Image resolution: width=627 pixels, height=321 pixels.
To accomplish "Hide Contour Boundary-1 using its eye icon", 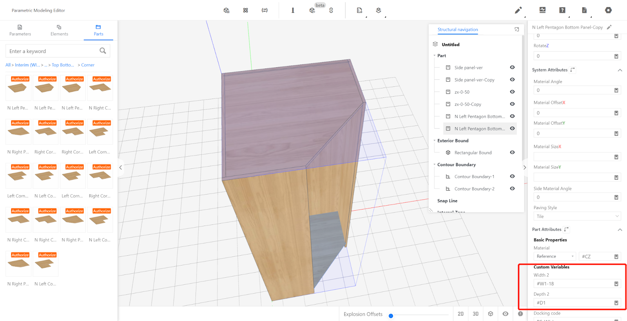I will click(x=512, y=176).
